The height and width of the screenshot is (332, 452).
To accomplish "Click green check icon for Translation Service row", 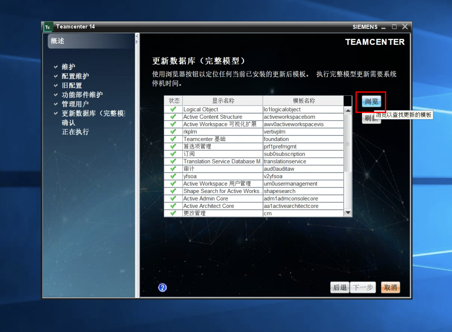I will click(x=173, y=161).
